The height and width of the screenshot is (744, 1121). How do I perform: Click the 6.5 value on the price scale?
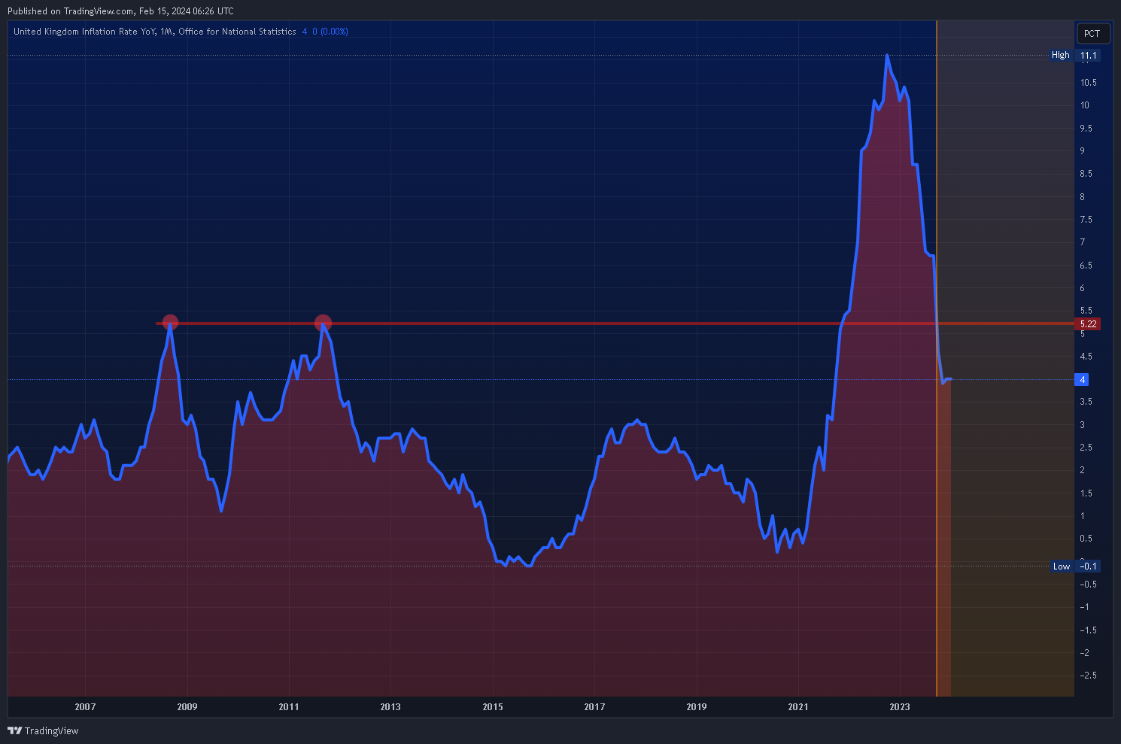coord(1086,266)
